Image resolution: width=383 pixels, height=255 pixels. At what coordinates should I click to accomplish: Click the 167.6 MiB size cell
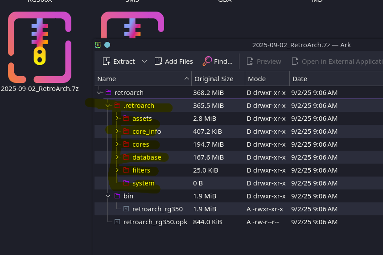[x=208, y=157]
